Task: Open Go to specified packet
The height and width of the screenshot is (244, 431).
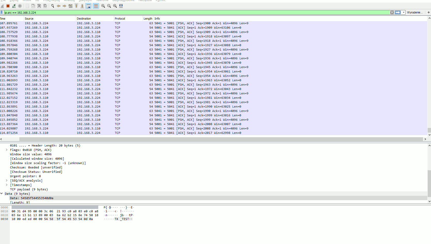Action: point(70,6)
